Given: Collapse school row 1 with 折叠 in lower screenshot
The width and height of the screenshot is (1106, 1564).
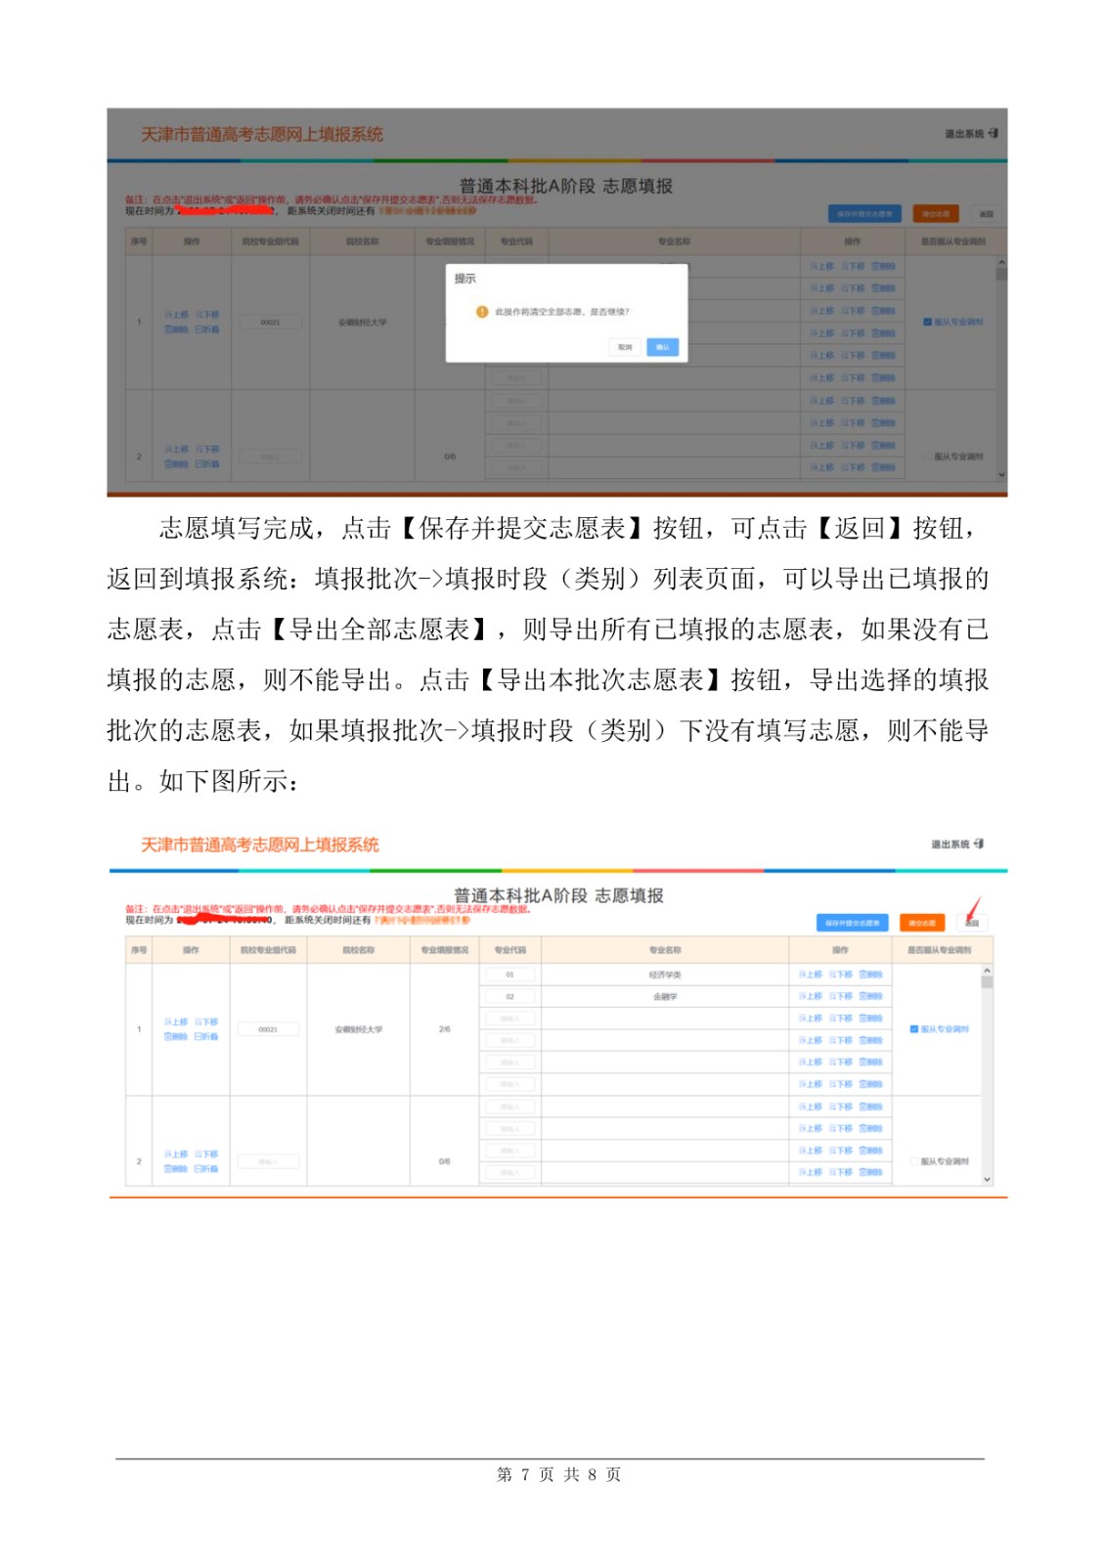Looking at the screenshot, I should pos(206,1036).
